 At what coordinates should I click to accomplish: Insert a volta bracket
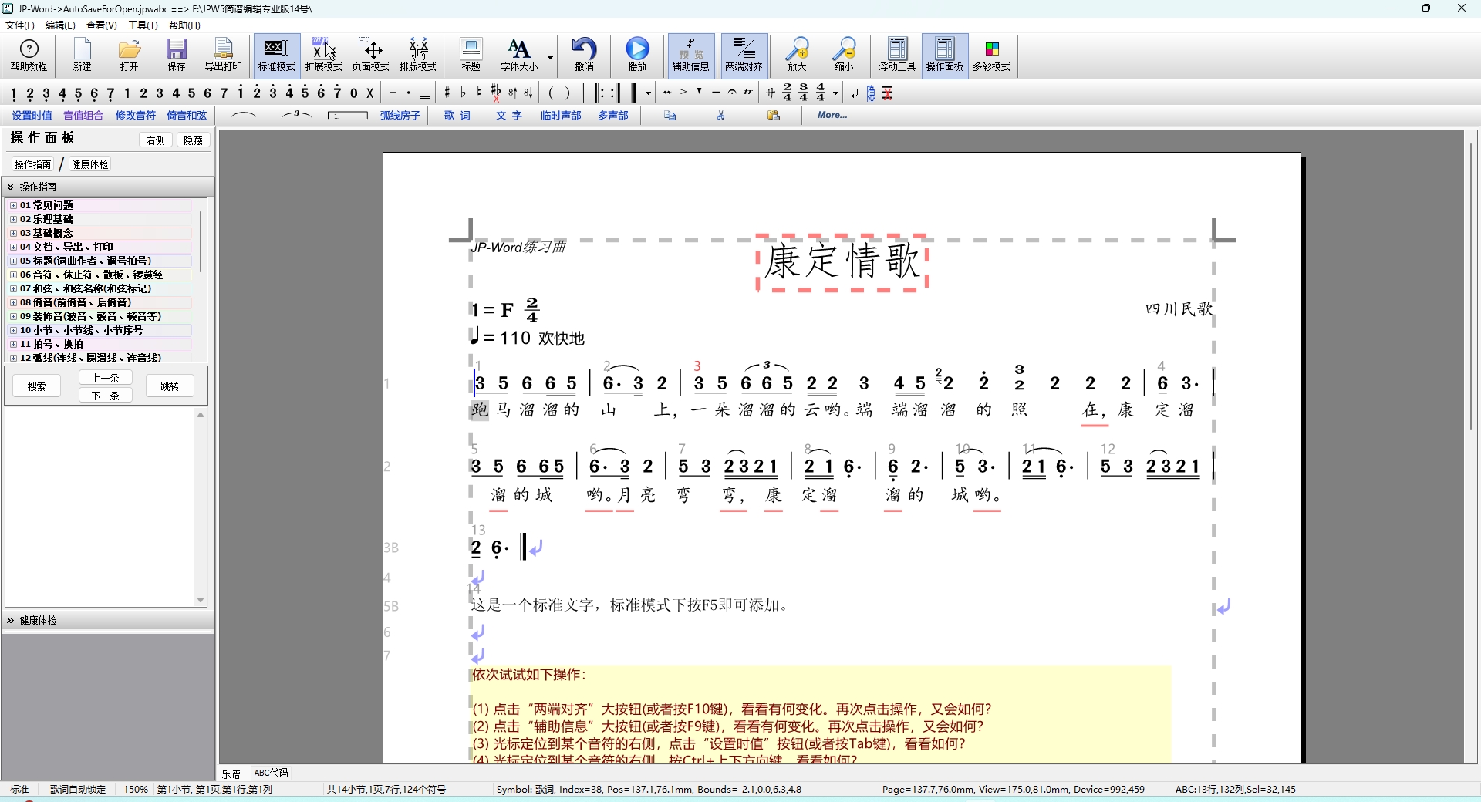click(348, 116)
